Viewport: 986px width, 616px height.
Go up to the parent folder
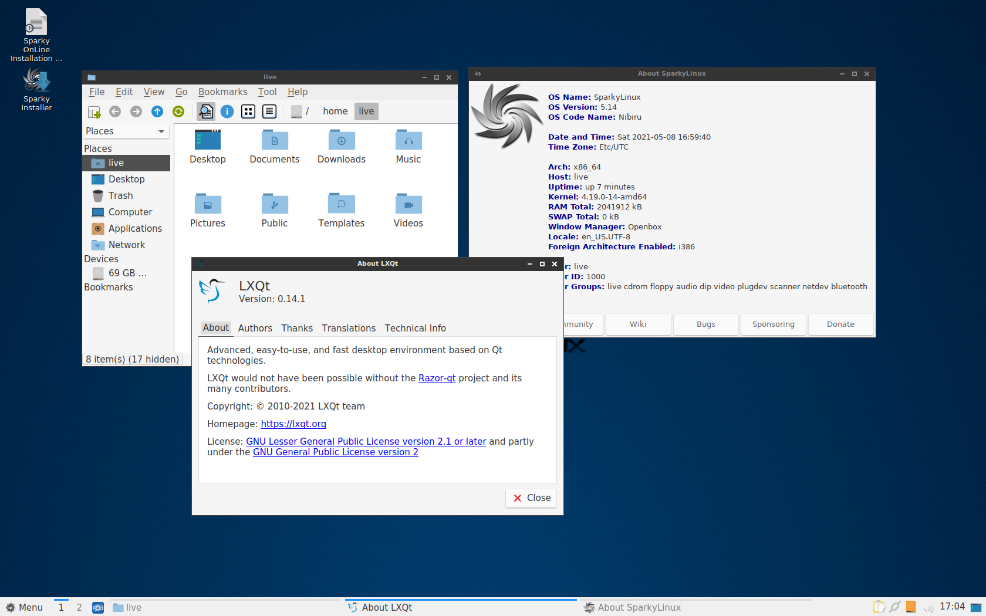pyautogui.click(x=157, y=111)
